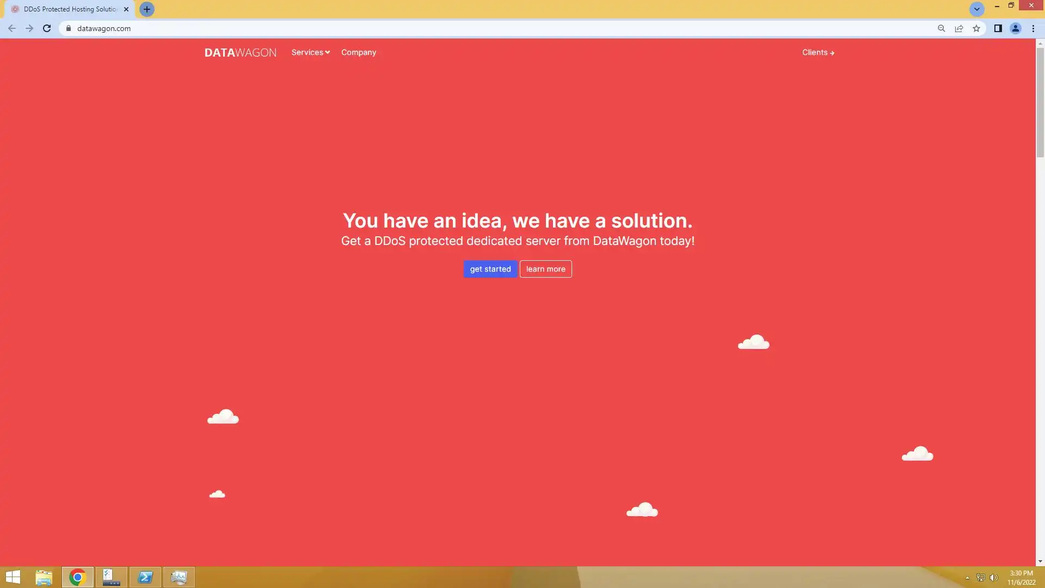Viewport: 1045px width, 588px height.
Task: Bookmark this page with star icon
Action: coord(976,28)
